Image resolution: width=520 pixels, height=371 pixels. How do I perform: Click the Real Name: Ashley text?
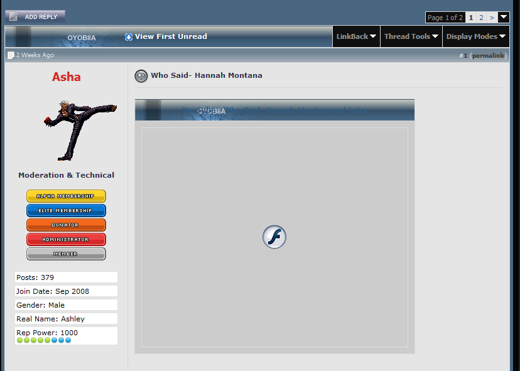pos(50,319)
